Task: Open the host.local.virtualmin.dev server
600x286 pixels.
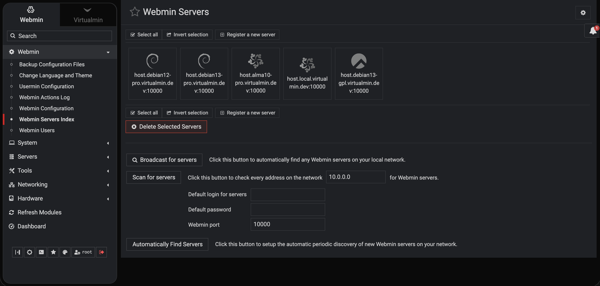Action: [307, 74]
